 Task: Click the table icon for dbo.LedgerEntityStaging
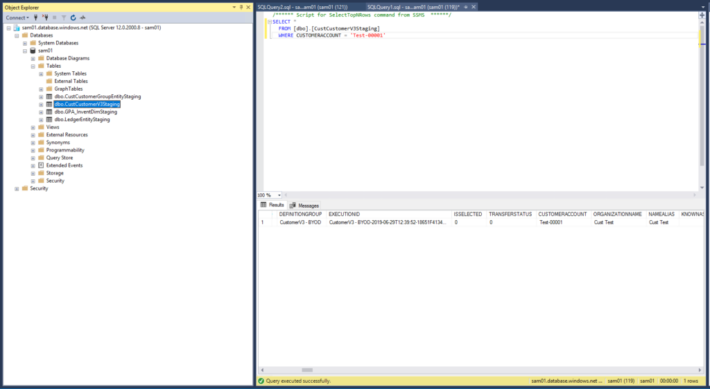(x=49, y=120)
